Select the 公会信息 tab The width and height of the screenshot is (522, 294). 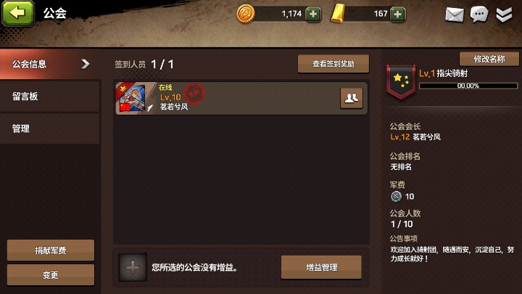coord(50,64)
